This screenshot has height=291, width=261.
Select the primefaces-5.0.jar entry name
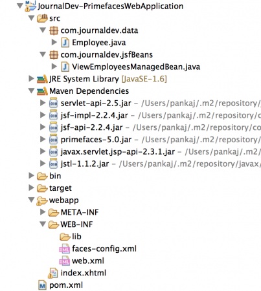point(96,140)
